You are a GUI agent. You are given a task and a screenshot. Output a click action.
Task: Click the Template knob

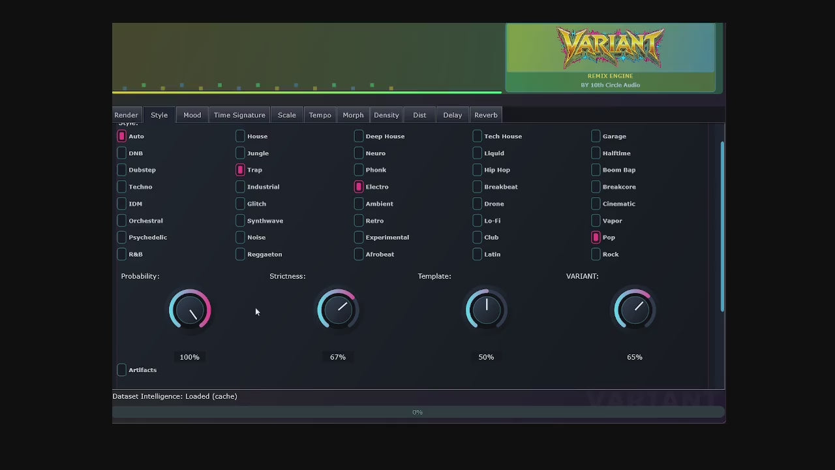[486, 309]
